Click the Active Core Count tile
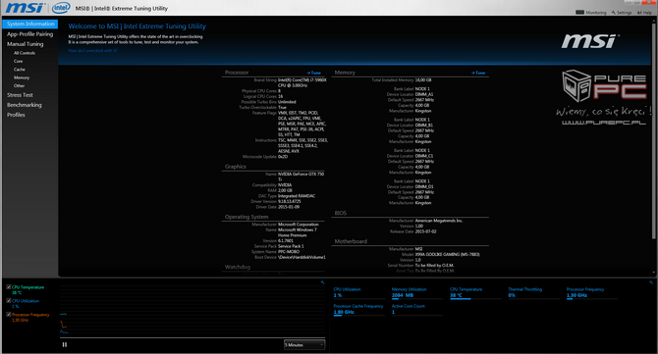This screenshot has width=658, height=354. click(x=417, y=309)
